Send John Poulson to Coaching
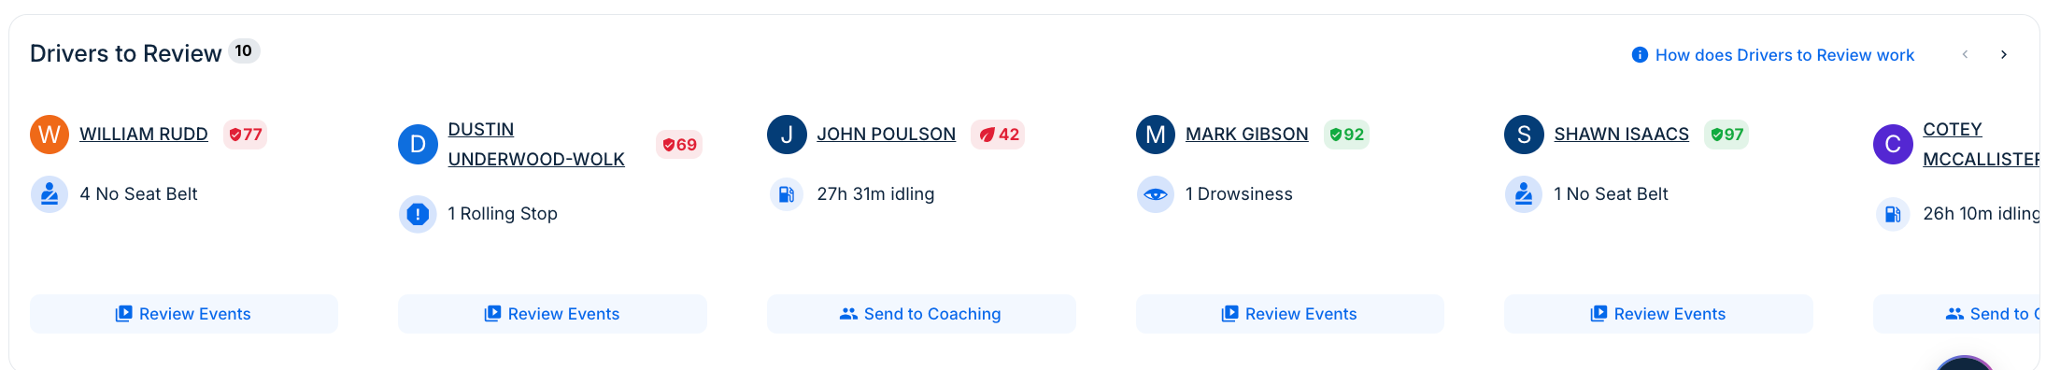Screen dimensions: 2046x370 click(x=921, y=314)
